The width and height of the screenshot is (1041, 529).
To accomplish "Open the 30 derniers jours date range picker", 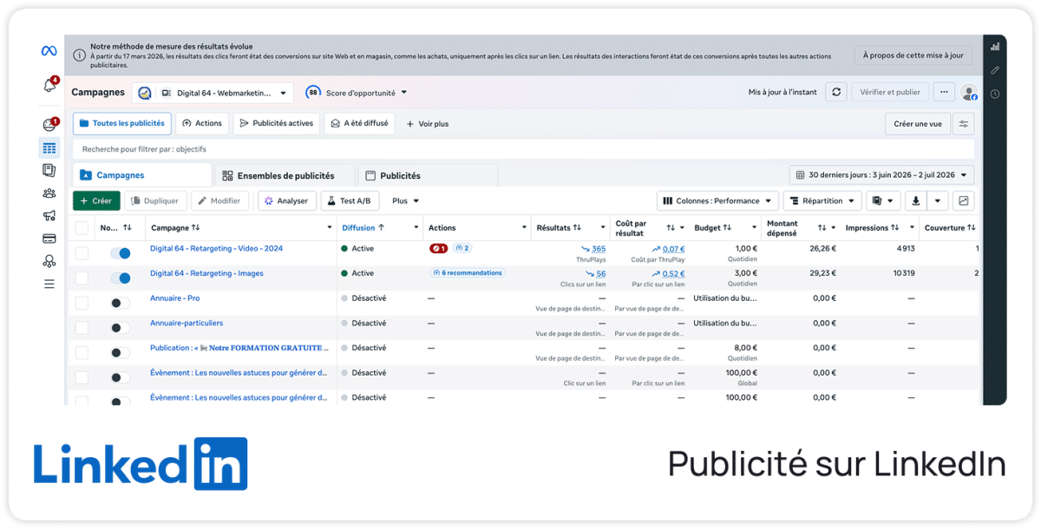I will (x=881, y=175).
